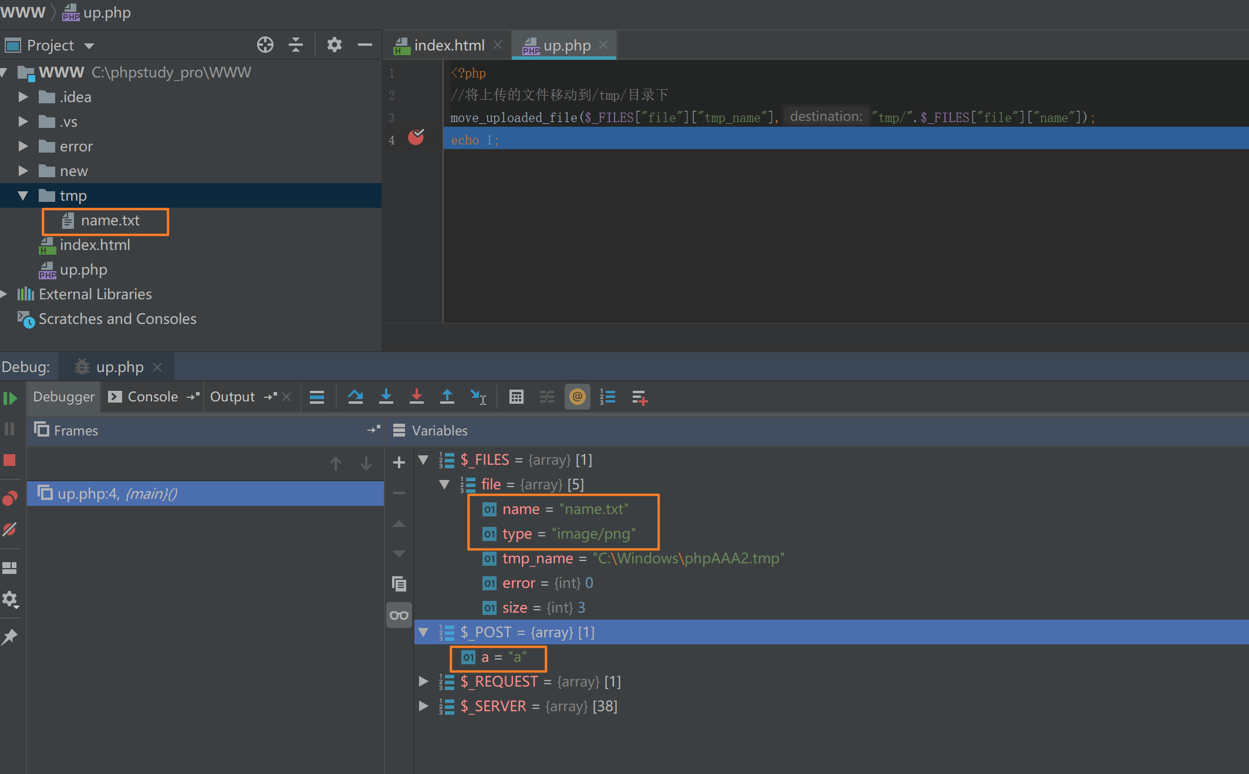Close the Output tab
This screenshot has width=1249, height=774.
pyautogui.click(x=287, y=397)
